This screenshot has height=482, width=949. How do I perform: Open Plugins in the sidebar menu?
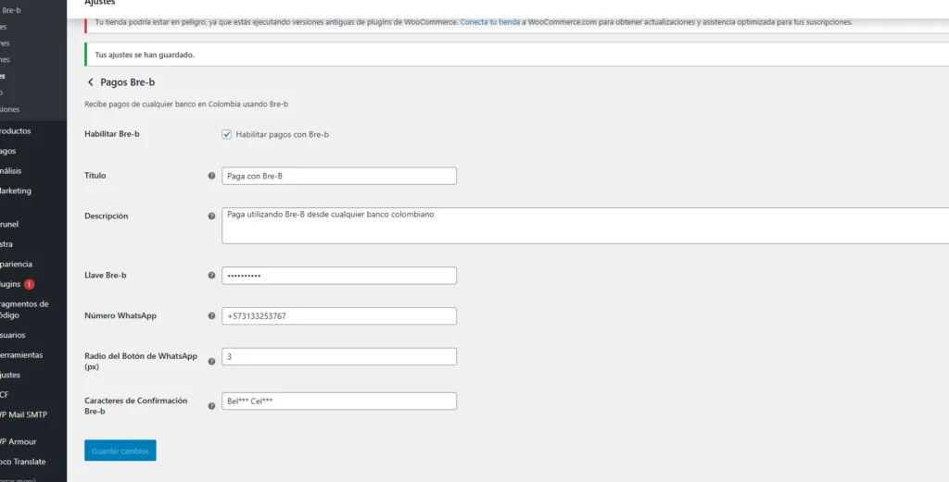tap(11, 284)
